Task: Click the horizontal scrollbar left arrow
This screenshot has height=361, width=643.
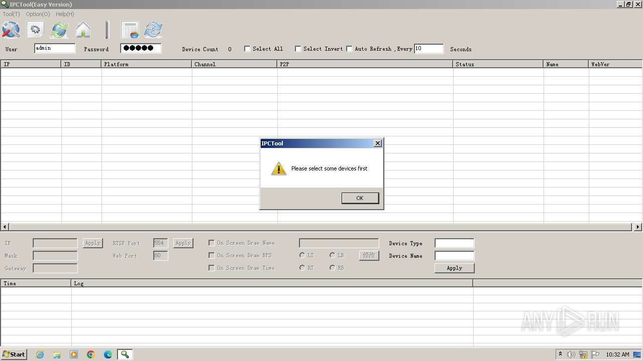Action: click(5, 227)
